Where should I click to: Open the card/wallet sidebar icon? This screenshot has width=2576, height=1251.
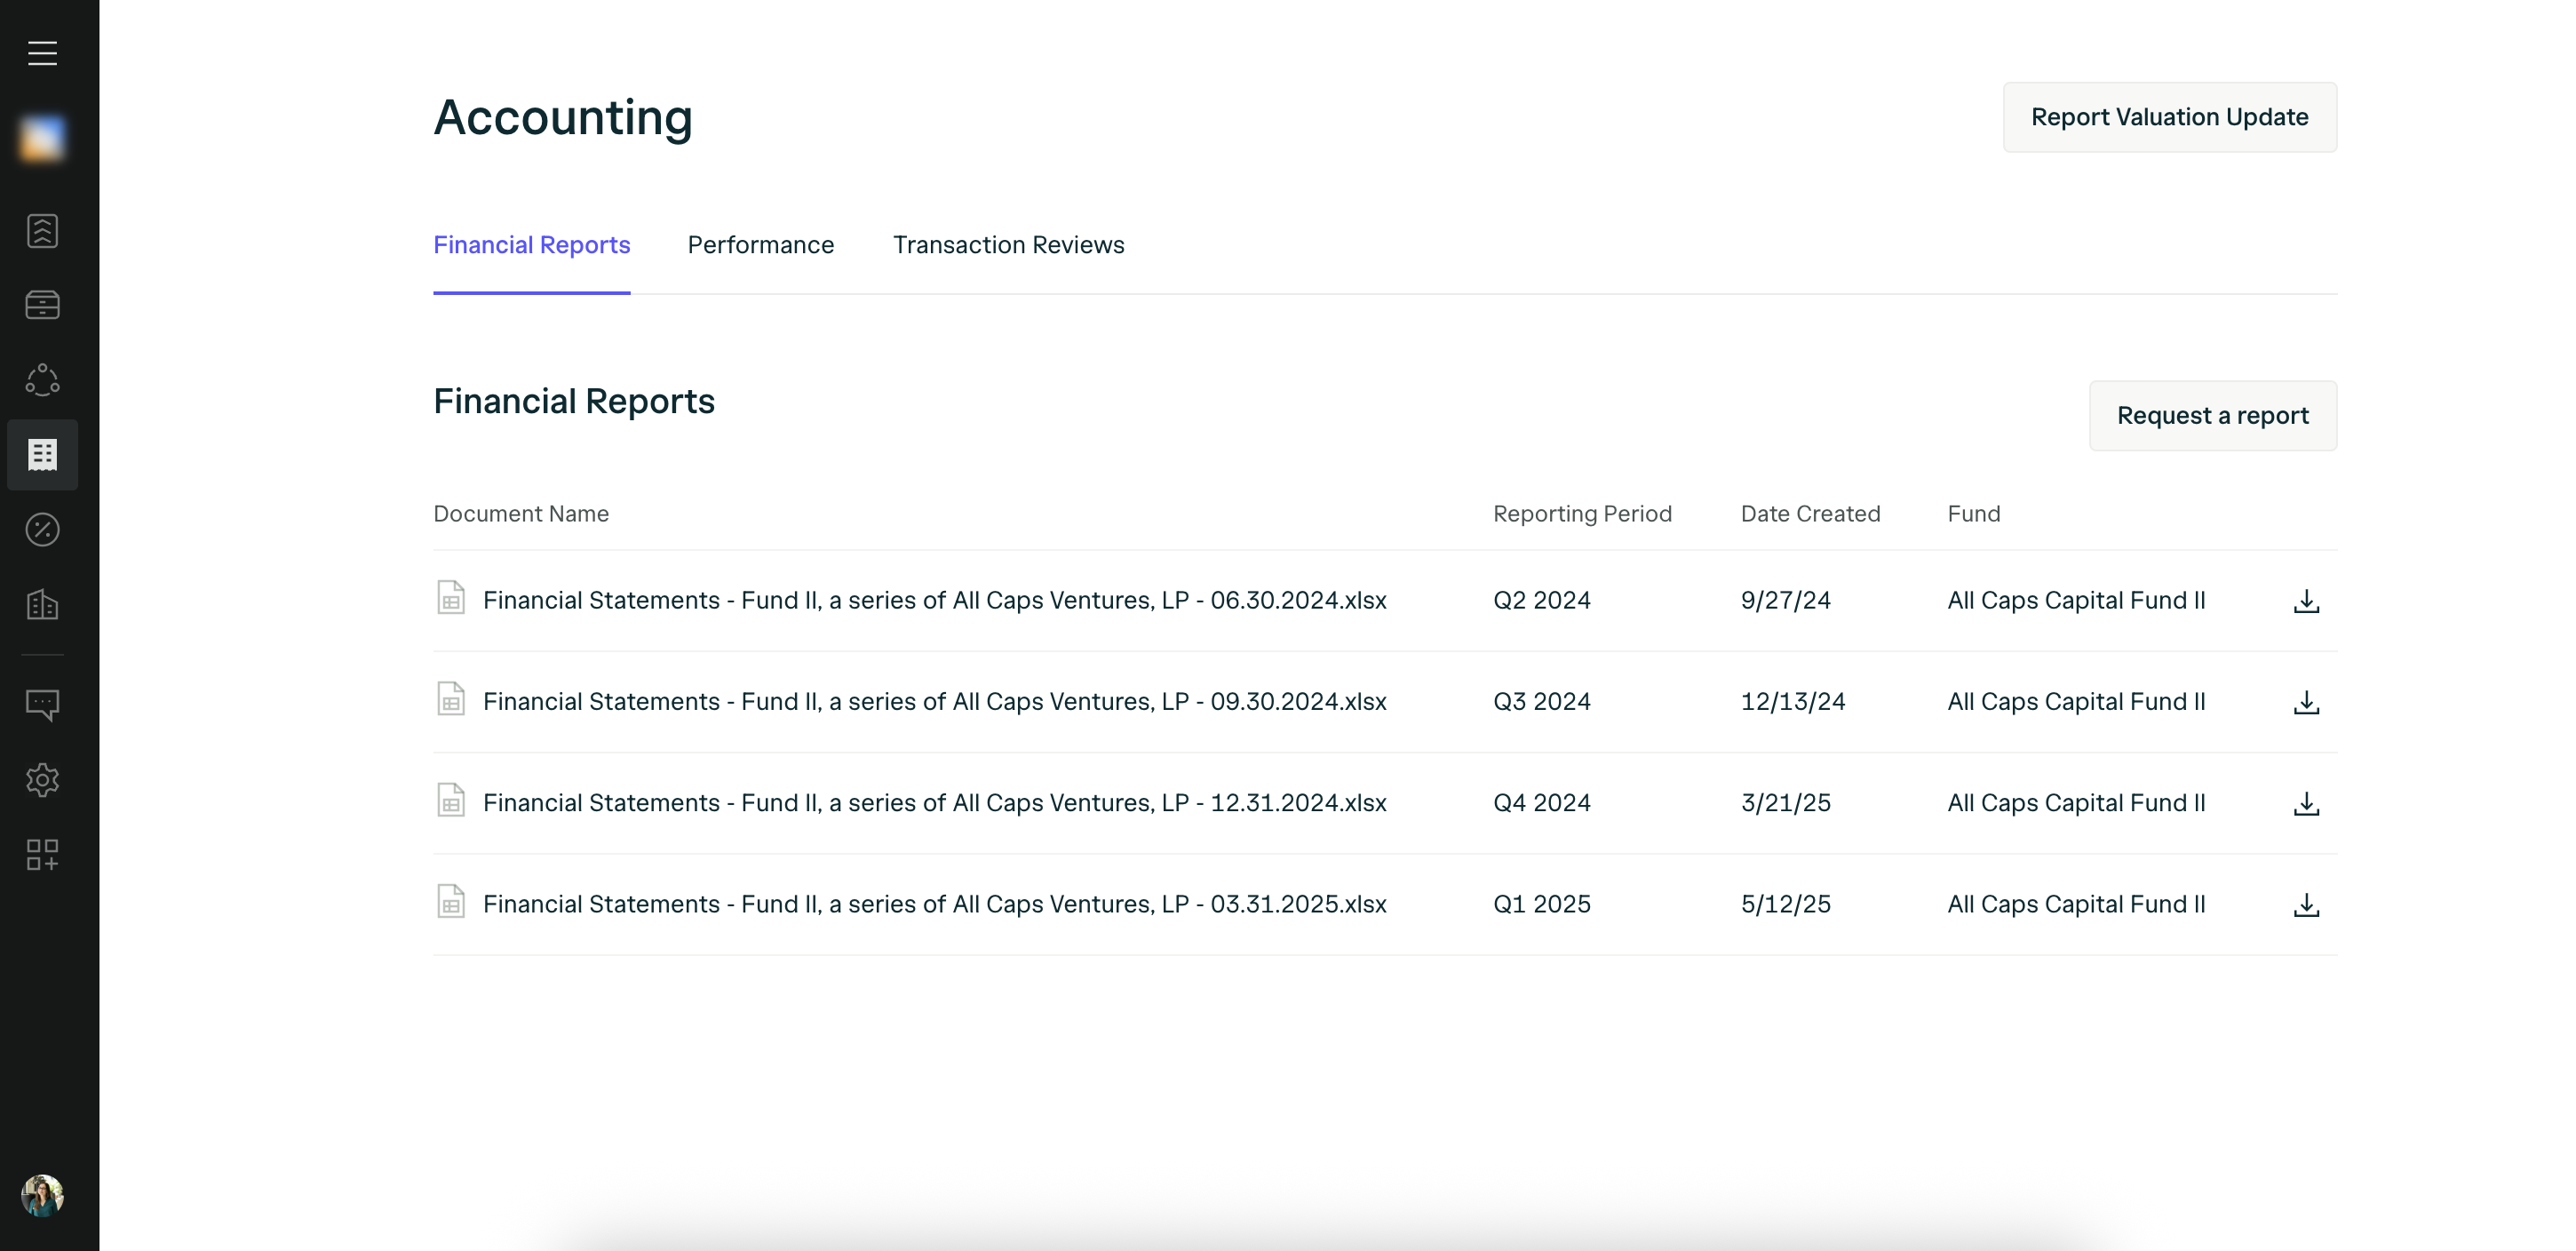point(42,305)
